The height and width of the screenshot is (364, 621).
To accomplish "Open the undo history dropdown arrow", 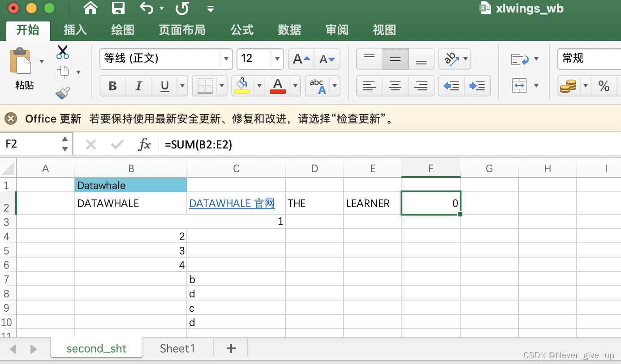I will (162, 8).
